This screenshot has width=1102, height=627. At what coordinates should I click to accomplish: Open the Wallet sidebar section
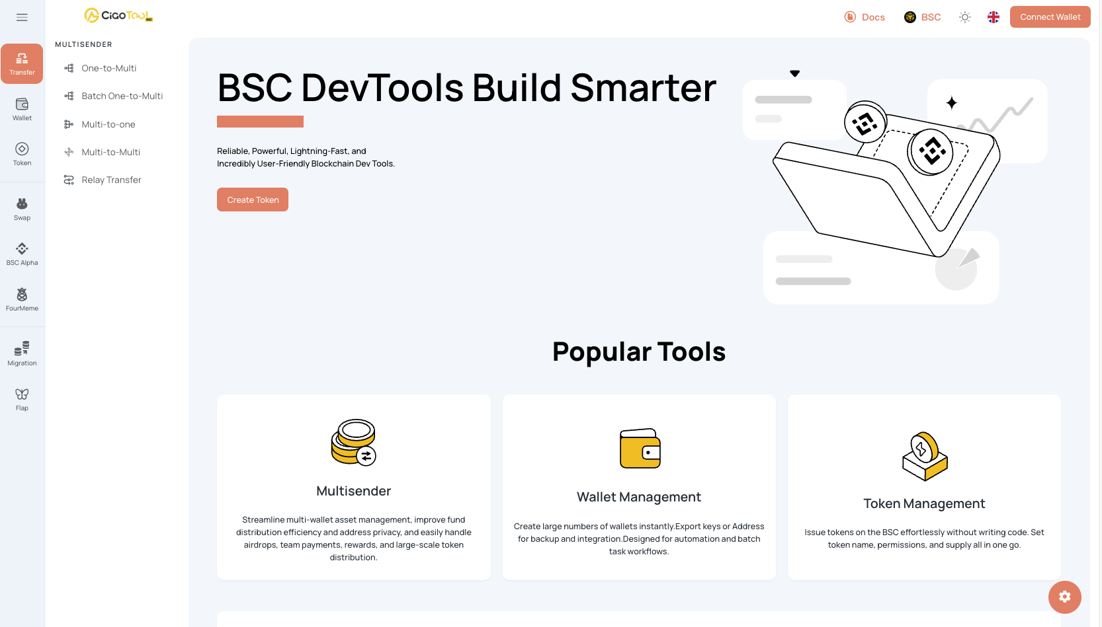(22, 109)
